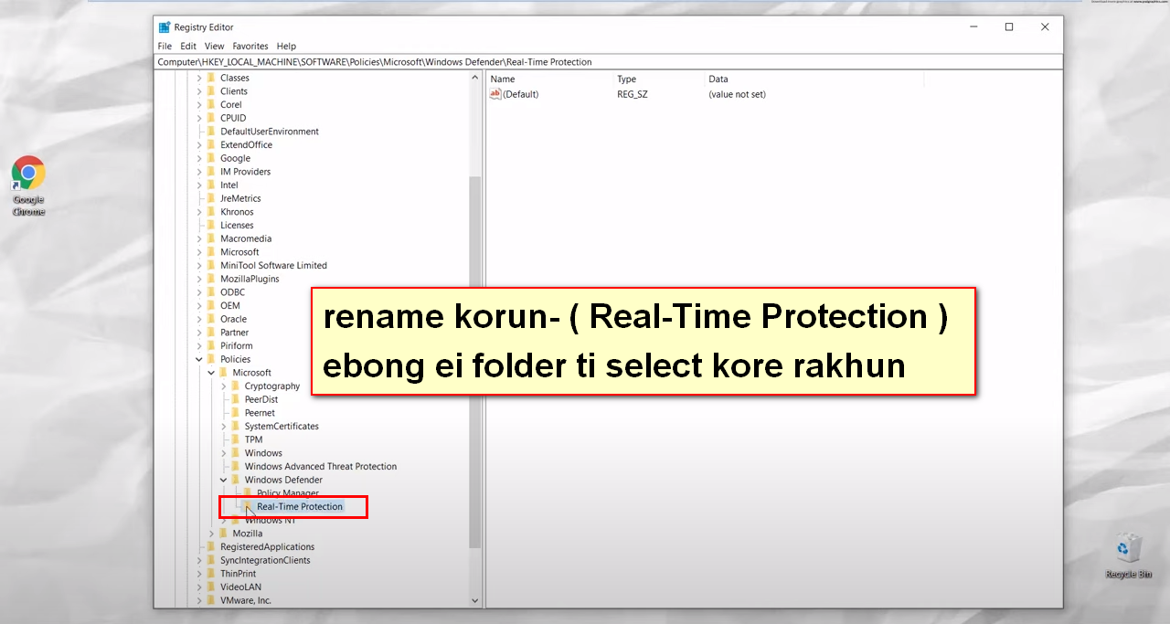Select the Licenses folder icon

tap(211, 225)
